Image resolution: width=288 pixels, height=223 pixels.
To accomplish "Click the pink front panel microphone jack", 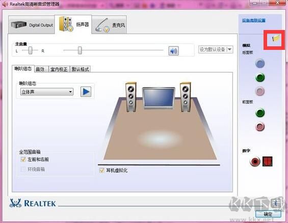I will point(260,127).
